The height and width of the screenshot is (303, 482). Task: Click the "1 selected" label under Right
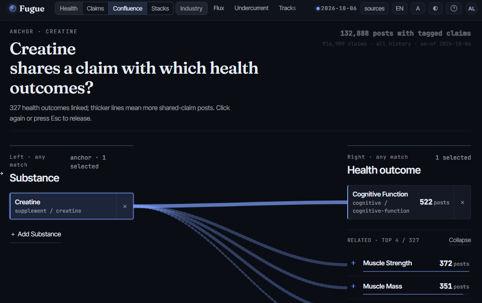pyautogui.click(x=453, y=157)
